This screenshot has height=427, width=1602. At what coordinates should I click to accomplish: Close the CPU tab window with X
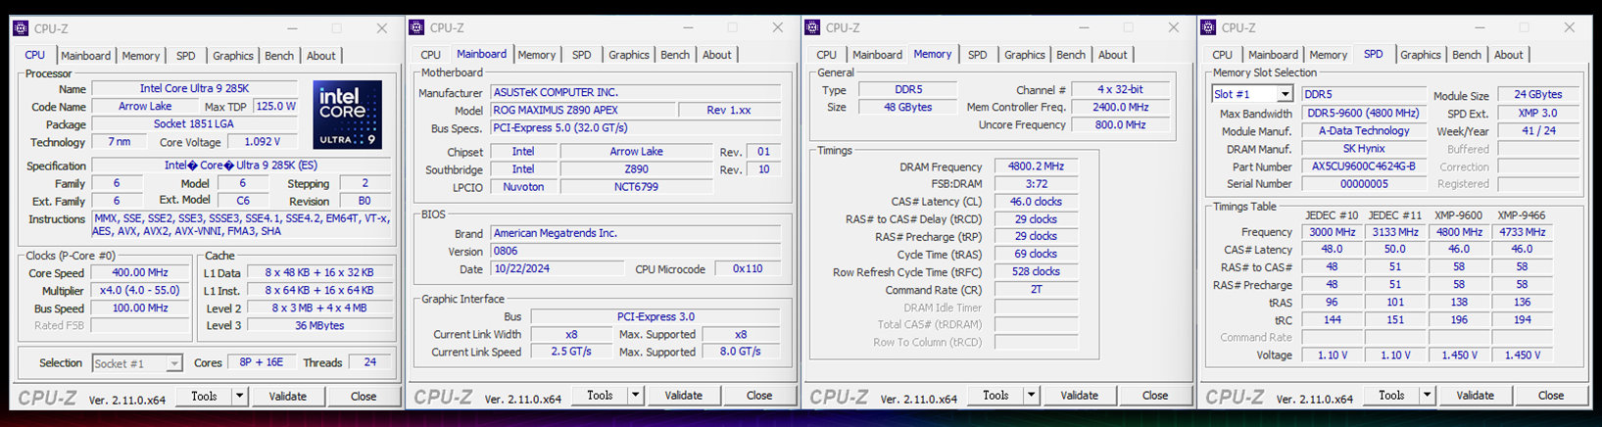point(382,28)
